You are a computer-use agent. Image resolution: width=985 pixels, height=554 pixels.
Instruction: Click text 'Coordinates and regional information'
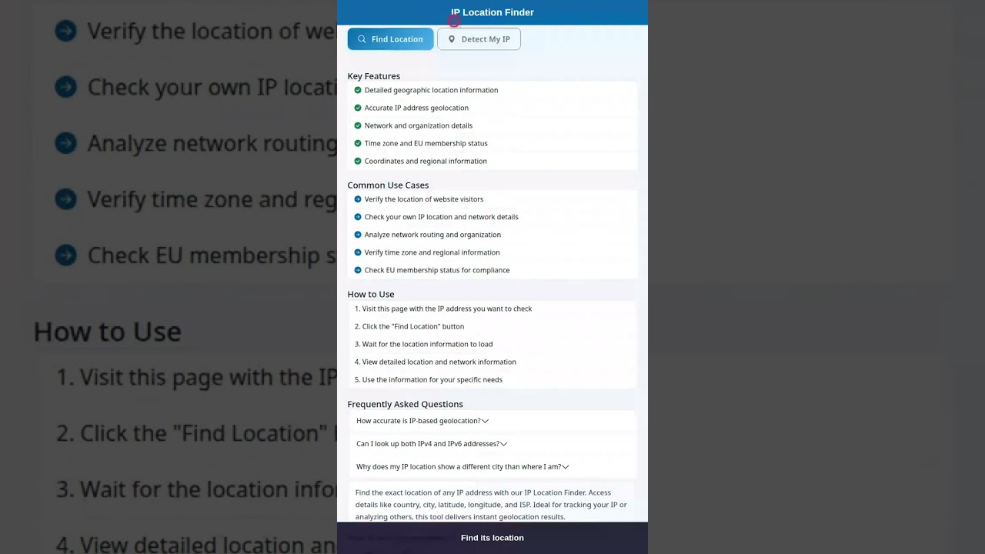point(426,161)
